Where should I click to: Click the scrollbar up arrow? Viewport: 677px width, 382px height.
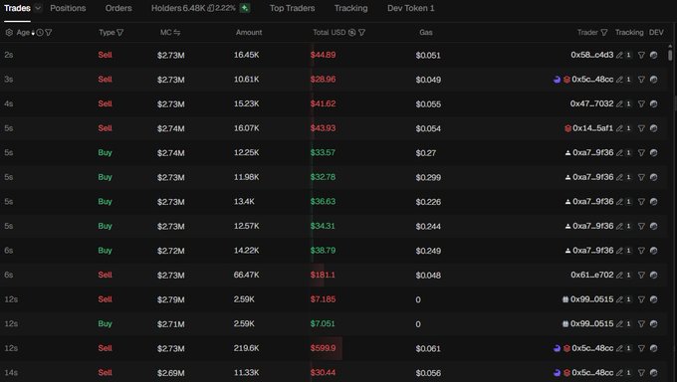click(670, 46)
